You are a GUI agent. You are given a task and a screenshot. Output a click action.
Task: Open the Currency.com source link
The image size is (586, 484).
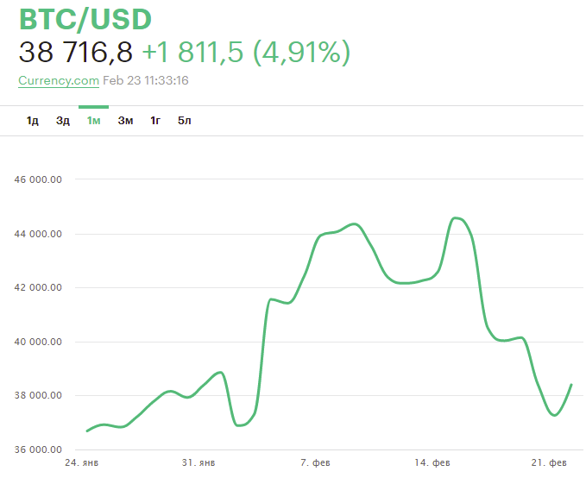coord(59,80)
